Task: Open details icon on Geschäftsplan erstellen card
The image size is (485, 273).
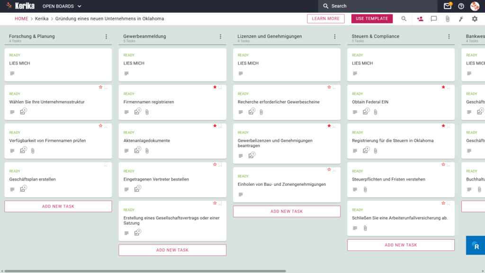Action: [12, 190]
